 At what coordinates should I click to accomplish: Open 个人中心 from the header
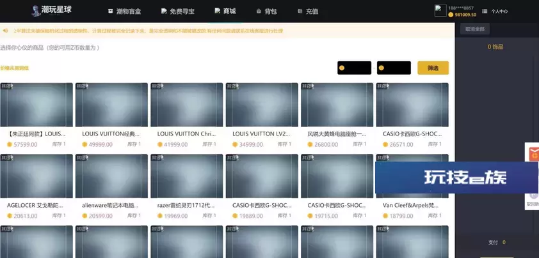(x=499, y=11)
